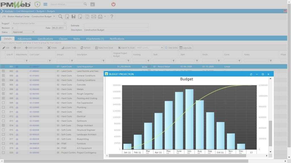The image size is (291, 163).
Task: Open the WBS Levels dropdown
Action: (162, 48)
